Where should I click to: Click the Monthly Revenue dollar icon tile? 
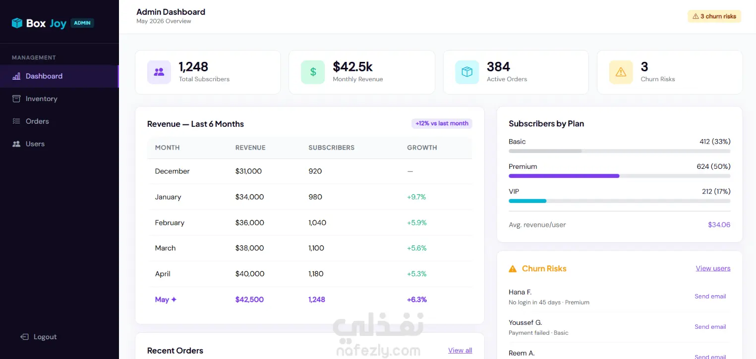click(x=313, y=72)
